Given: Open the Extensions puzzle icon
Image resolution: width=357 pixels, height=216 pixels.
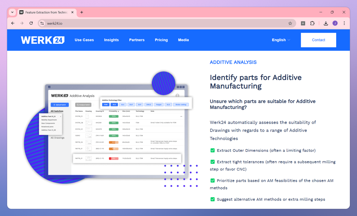Looking at the screenshot, I should click(x=312, y=23).
